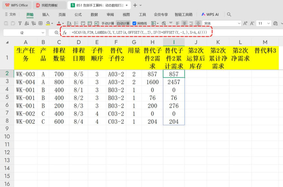This screenshot has height=187, width=283.
Task: Click the insert function fx icon
Action: point(65,33)
